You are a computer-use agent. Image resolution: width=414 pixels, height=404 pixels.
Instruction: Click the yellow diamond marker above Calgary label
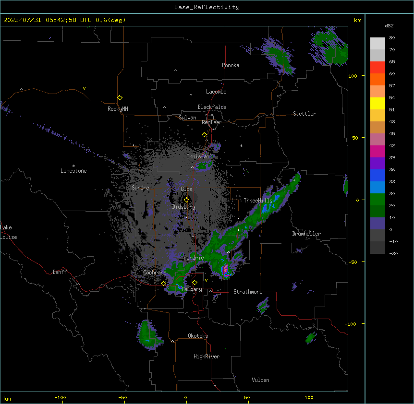click(195, 283)
